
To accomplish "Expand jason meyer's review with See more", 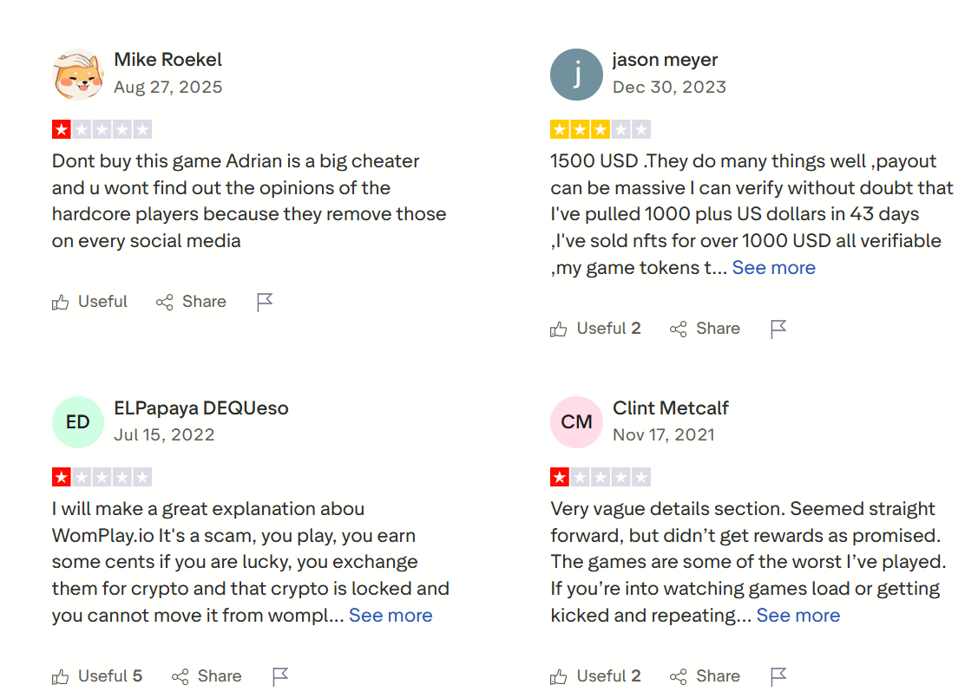I will click(773, 268).
